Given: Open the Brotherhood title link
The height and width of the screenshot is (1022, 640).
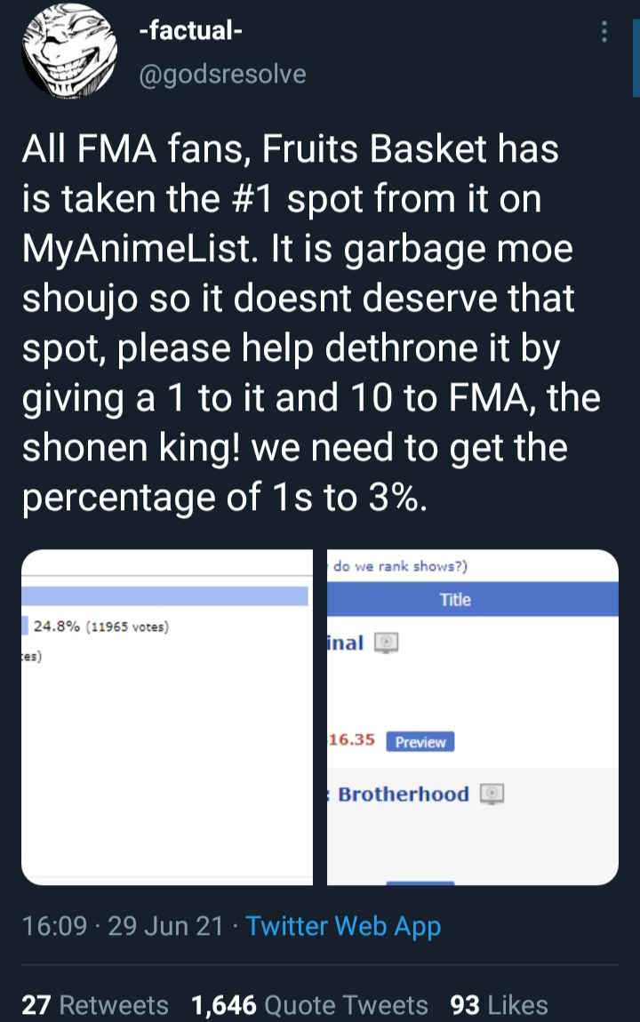Looking at the screenshot, I should tap(403, 794).
